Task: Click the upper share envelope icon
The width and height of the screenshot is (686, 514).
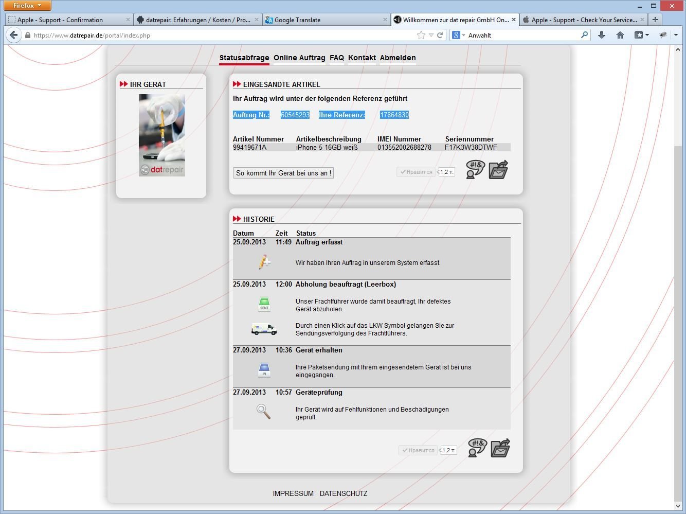Action: (498, 169)
